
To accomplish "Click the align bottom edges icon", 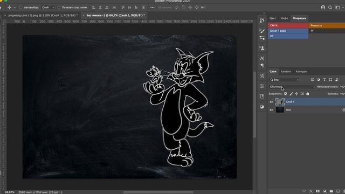I will (136, 8).
